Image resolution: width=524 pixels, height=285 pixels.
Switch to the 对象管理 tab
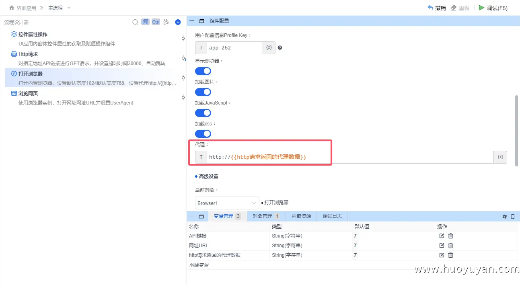(x=266, y=216)
